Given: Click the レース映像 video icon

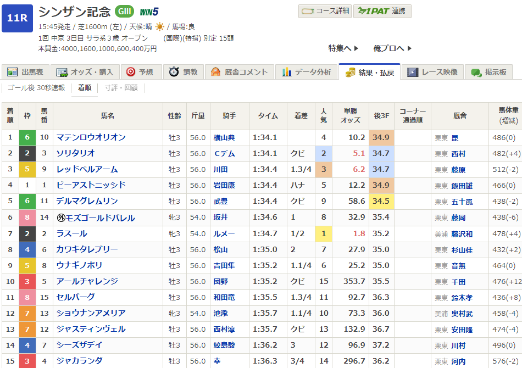Looking at the screenshot, I should tap(412, 72).
